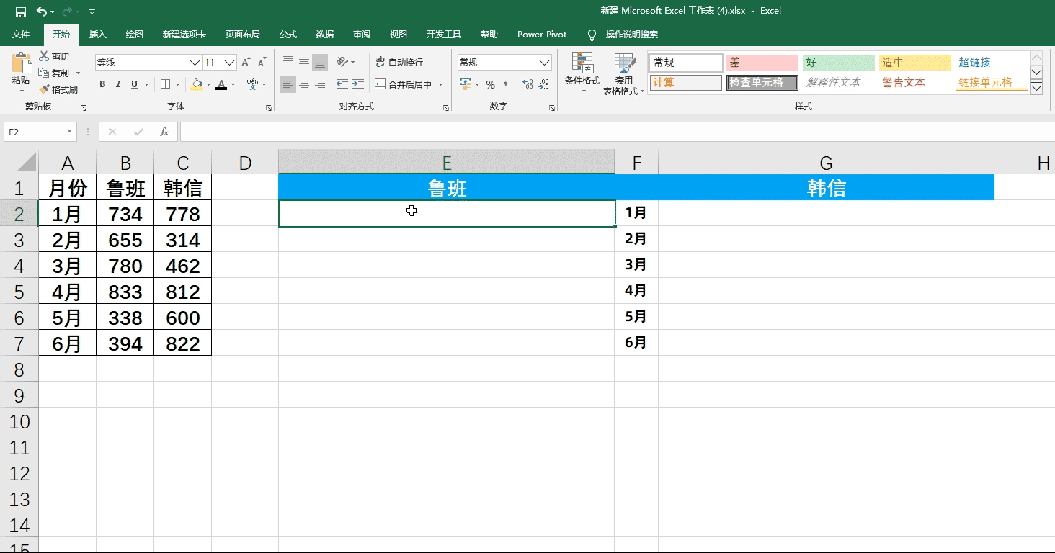Click the Borders grid icon
The width and height of the screenshot is (1055, 553).
pos(166,85)
